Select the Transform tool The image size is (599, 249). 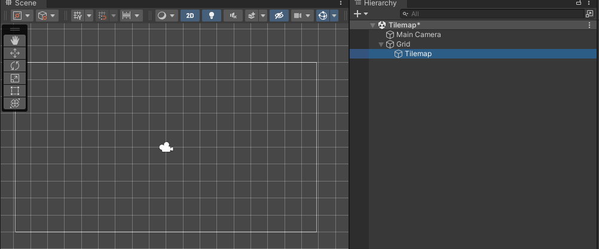(x=14, y=103)
